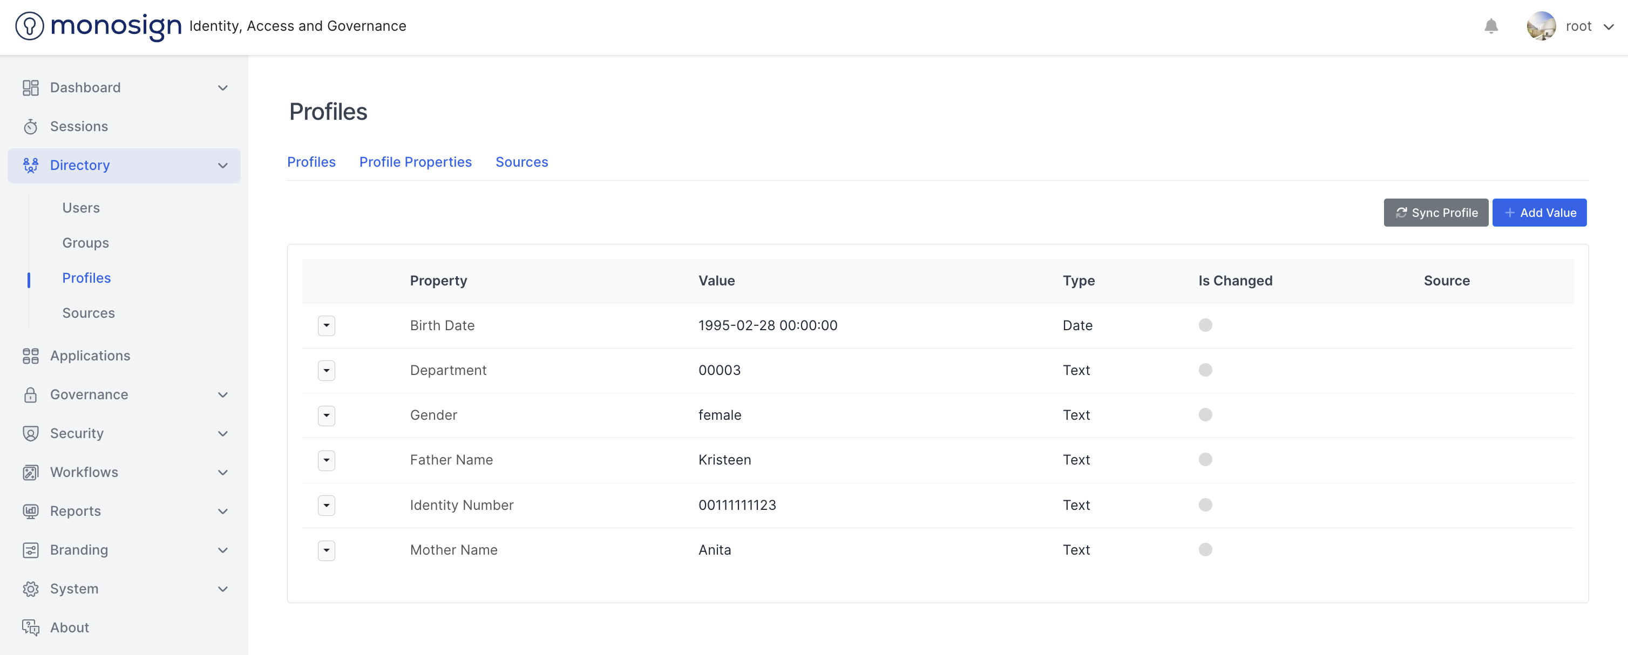Click the monosign logo icon
The width and height of the screenshot is (1628, 655).
tap(29, 26)
